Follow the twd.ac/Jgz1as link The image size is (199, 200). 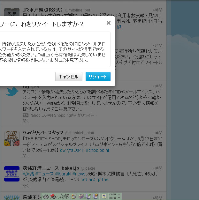point(94,180)
